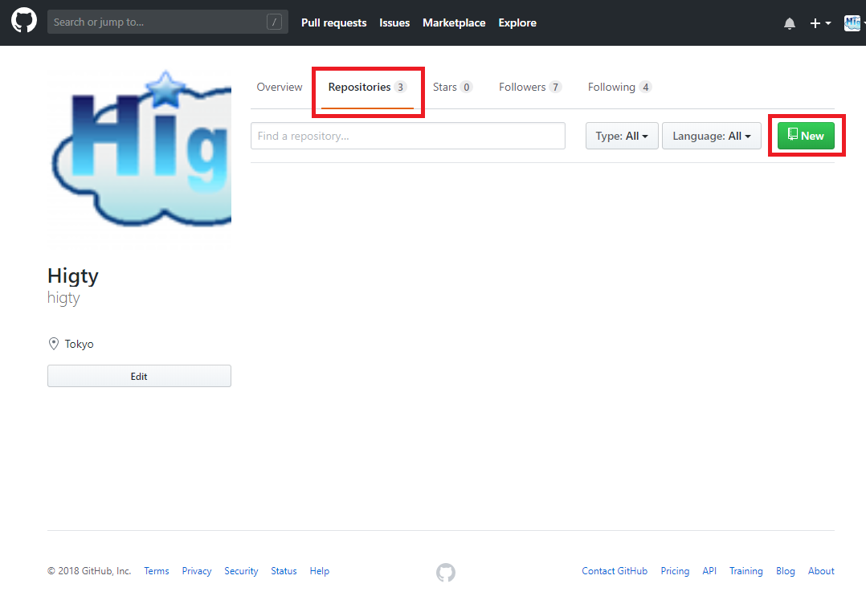Click the GitHub mark in the footer

446,572
